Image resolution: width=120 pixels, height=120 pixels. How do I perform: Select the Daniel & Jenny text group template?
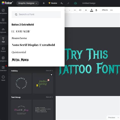coord(21,110)
